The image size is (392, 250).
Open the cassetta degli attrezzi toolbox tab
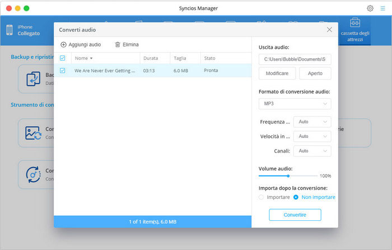[354, 30]
